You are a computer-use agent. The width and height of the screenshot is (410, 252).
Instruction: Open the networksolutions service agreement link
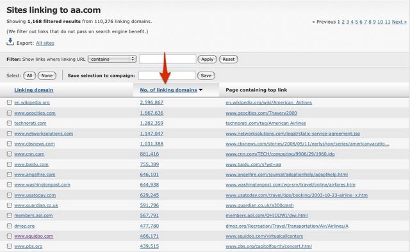coord(293,134)
